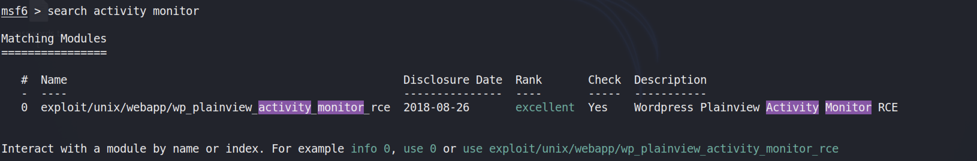Click the '#' column header
Image resolution: width=977 pixels, height=161 pixels.
tap(24, 80)
